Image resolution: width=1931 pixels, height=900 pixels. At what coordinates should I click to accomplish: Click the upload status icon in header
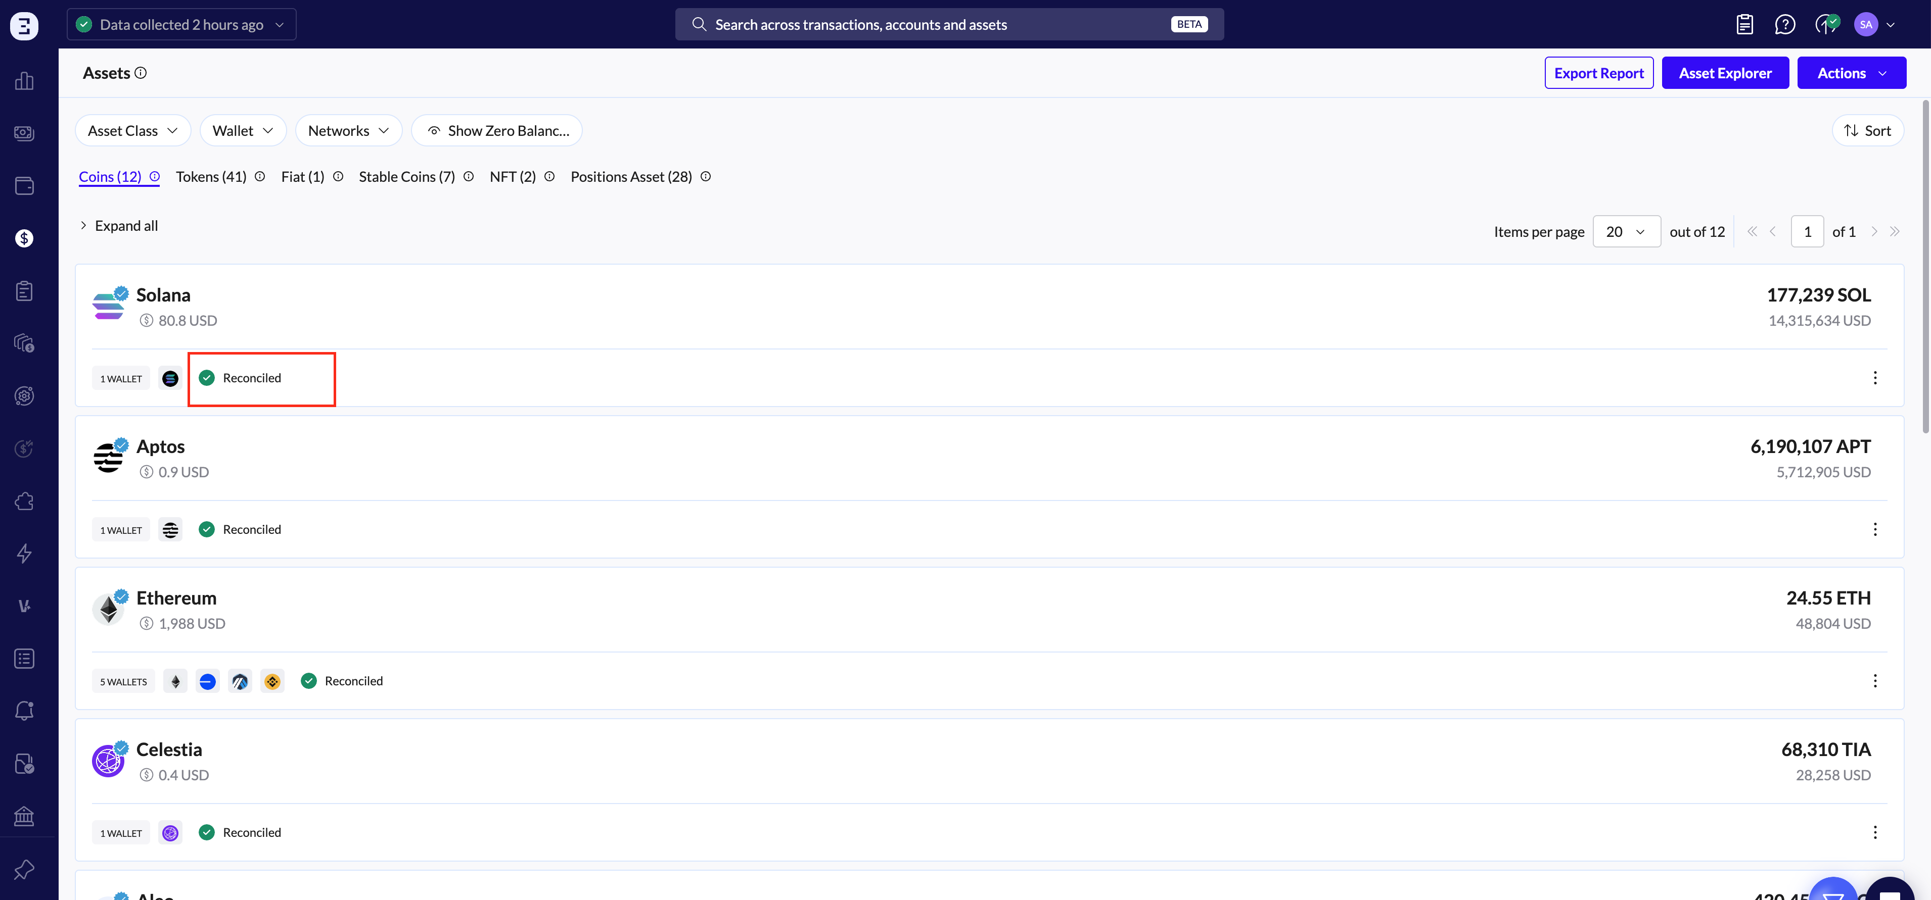(1827, 24)
